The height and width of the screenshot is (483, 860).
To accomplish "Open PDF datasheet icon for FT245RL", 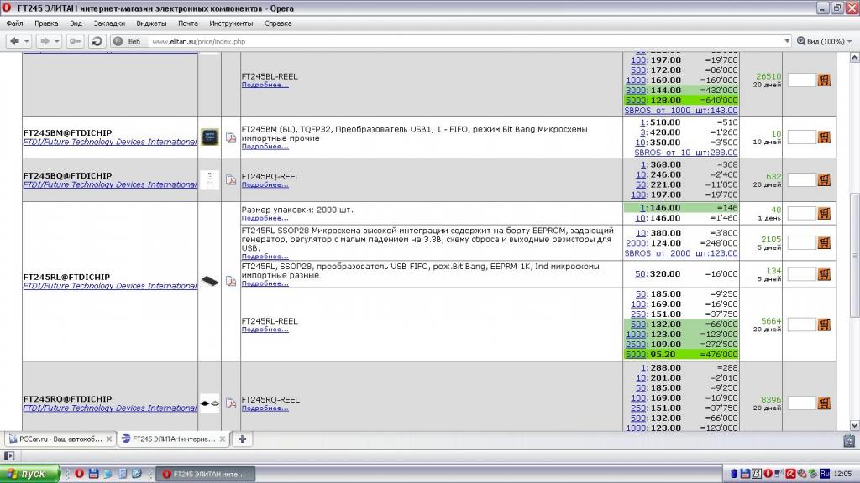I will point(230,281).
